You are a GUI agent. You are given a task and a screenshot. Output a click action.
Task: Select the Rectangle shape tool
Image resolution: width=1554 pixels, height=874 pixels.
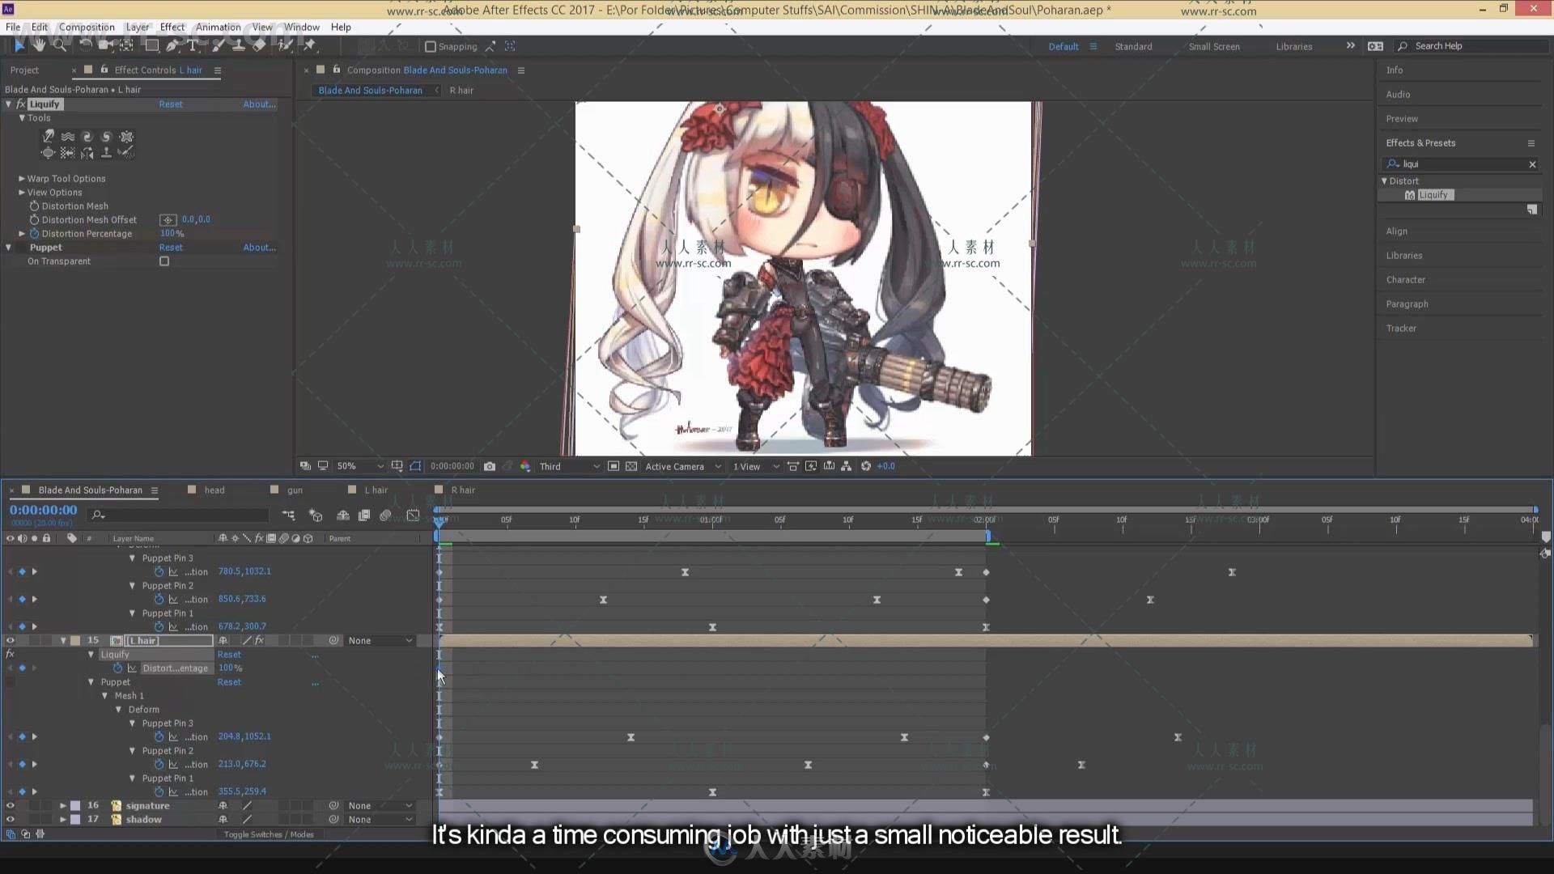(x=151, y=46)
